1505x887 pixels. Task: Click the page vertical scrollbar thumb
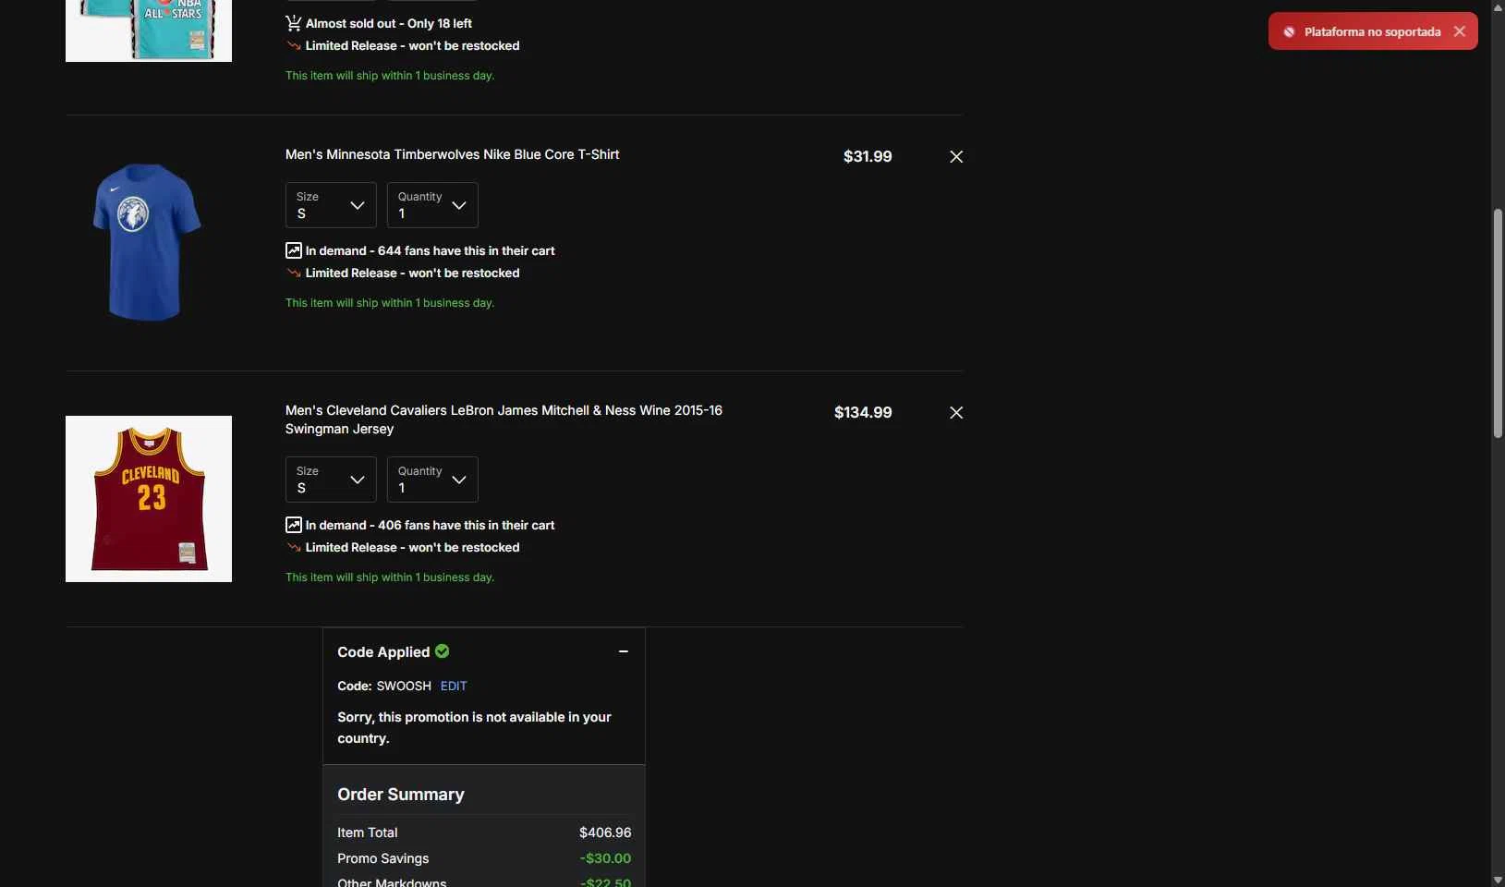[x=1498, y=323]
